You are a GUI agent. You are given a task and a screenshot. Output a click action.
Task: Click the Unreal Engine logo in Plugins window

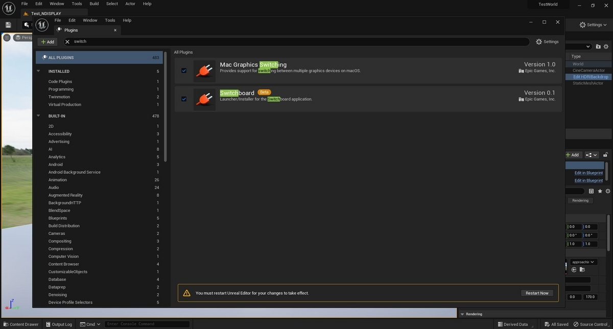point(42,25)
